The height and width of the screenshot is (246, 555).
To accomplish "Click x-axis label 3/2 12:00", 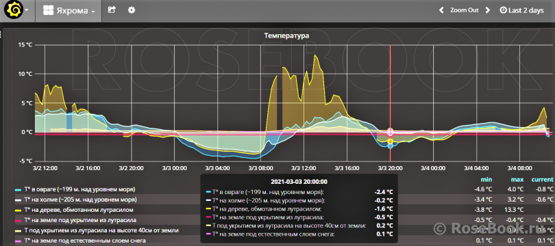I will [45, 168].
